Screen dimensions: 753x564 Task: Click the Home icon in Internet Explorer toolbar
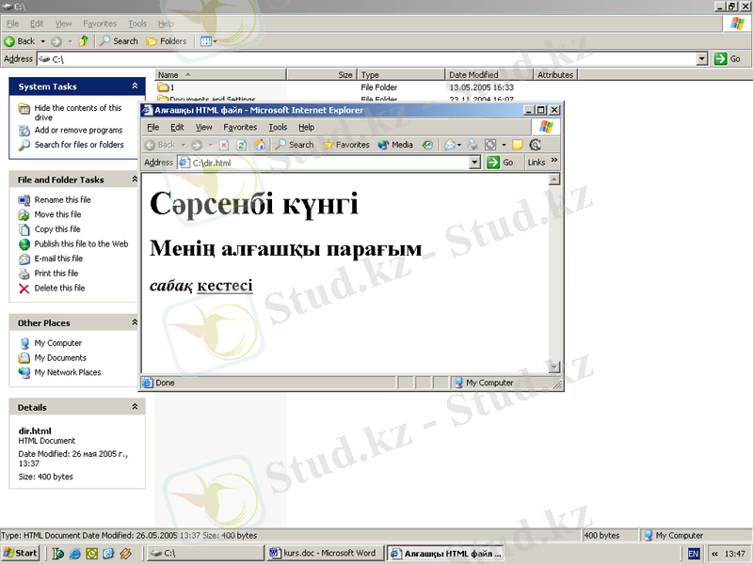[260, 145]
